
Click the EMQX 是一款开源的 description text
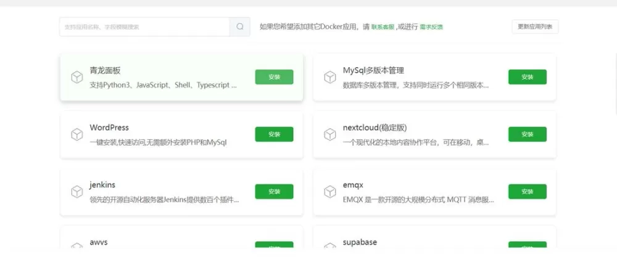click(418, 200)
